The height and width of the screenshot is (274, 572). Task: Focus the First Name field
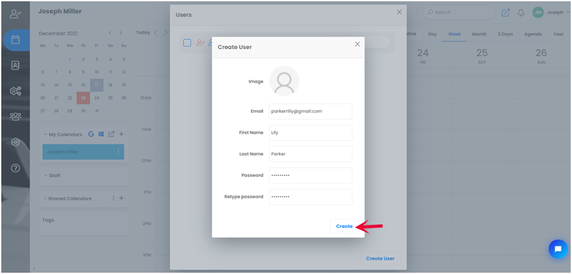click(310, 133)
